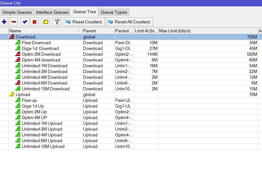Click the 27M limit-at value
The width and height of the screenshot is (262, 170).
pyautogui.click(x=153, y=48)
